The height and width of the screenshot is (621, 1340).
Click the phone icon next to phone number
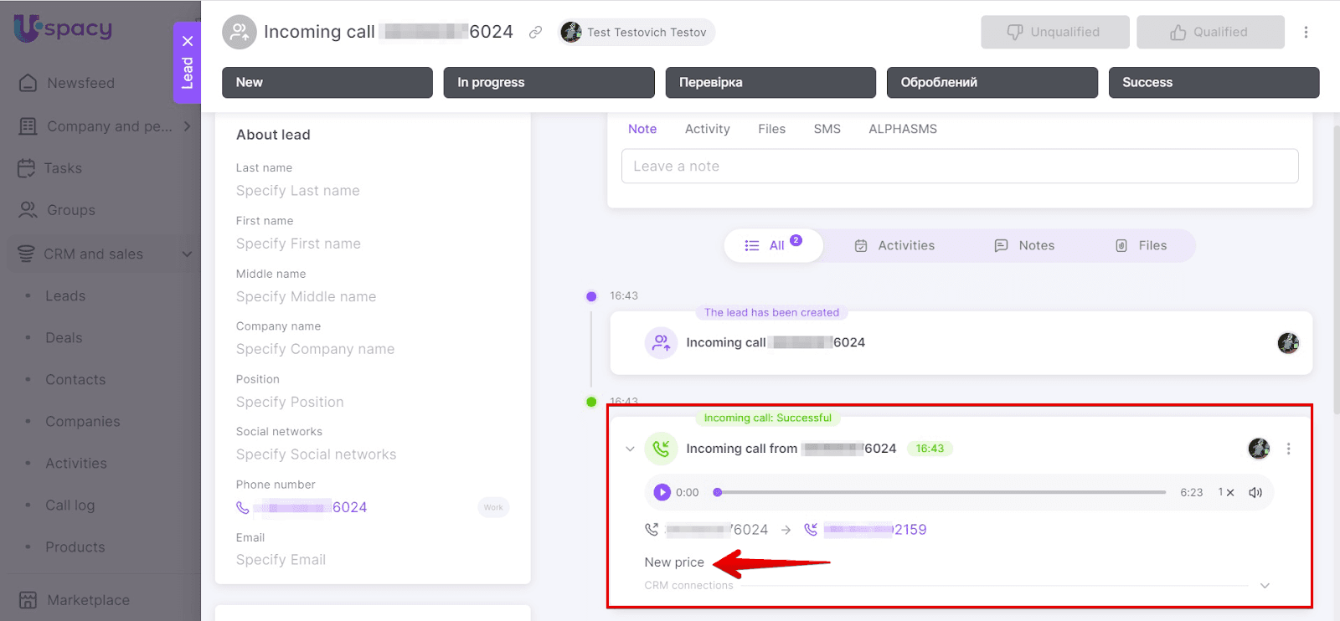point(243,507)
